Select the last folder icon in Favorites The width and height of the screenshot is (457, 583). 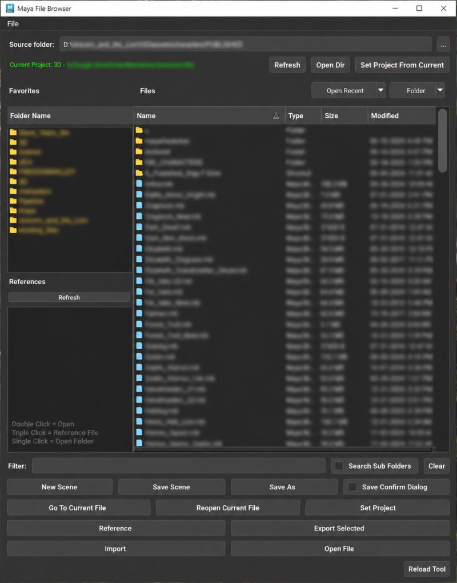click(13, 230)
